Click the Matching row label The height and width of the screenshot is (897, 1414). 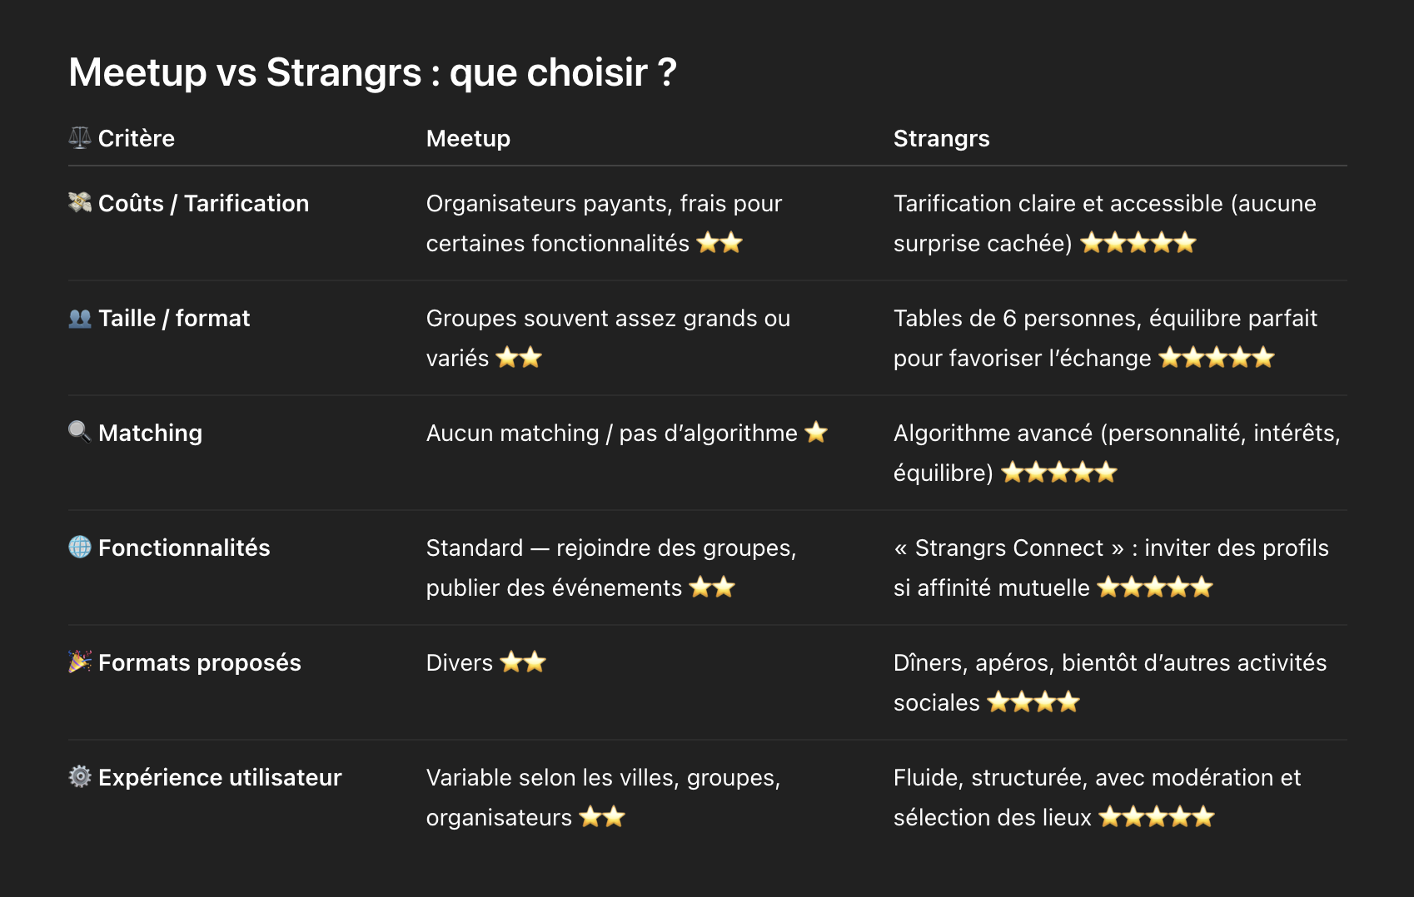click(150, 433)
